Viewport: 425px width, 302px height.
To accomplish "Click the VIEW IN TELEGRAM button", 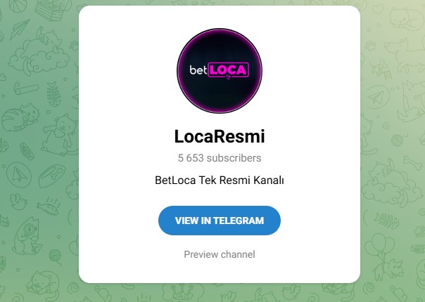I will click(x=220, y=221).
